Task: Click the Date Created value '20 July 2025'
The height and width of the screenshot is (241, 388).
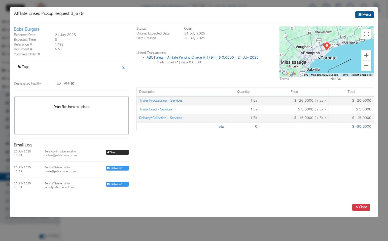Action: click(x=195, y=38)
